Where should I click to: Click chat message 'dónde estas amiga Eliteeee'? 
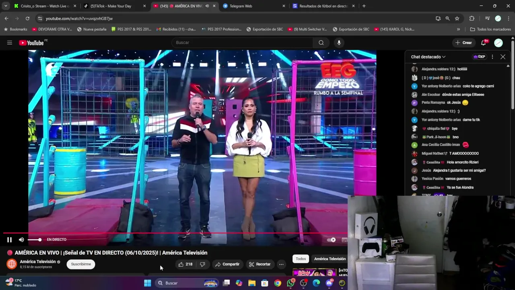(x=463, y=95)
